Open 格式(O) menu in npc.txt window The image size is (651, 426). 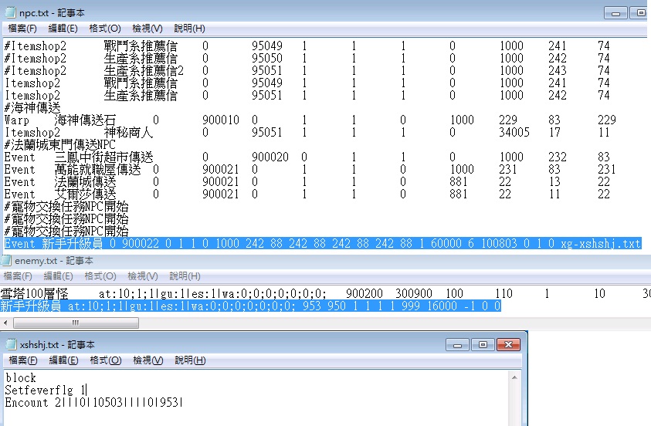point(104,29)
